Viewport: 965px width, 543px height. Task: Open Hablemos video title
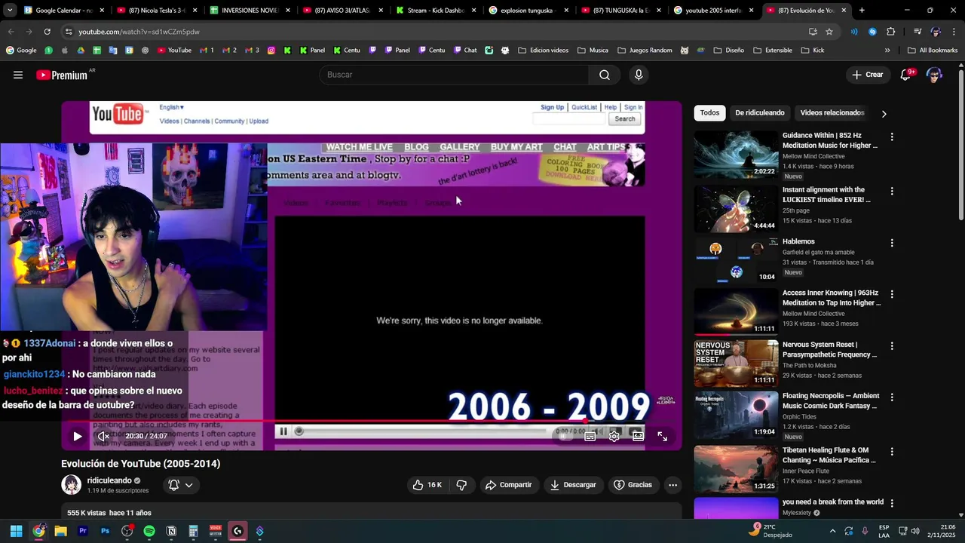tap(798, 241)
